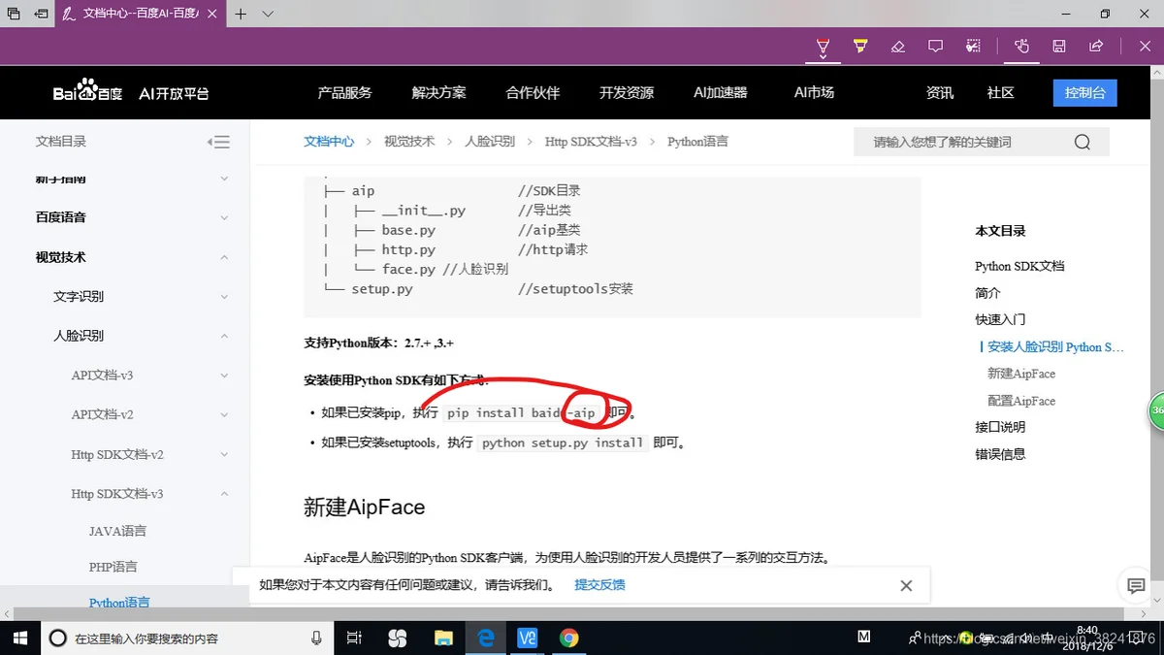Go to 文档中心 via breadcrumb
This screenshot has width=1164, height=655.
pos(329,142)
